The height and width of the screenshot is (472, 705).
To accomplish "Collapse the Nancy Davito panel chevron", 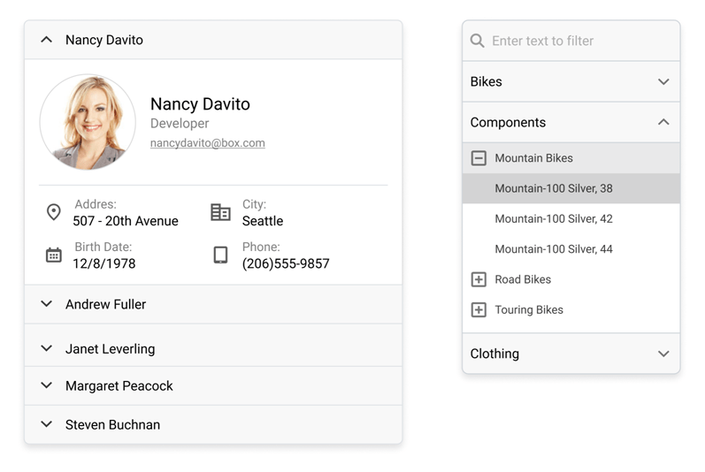I will tap(47, 40).
